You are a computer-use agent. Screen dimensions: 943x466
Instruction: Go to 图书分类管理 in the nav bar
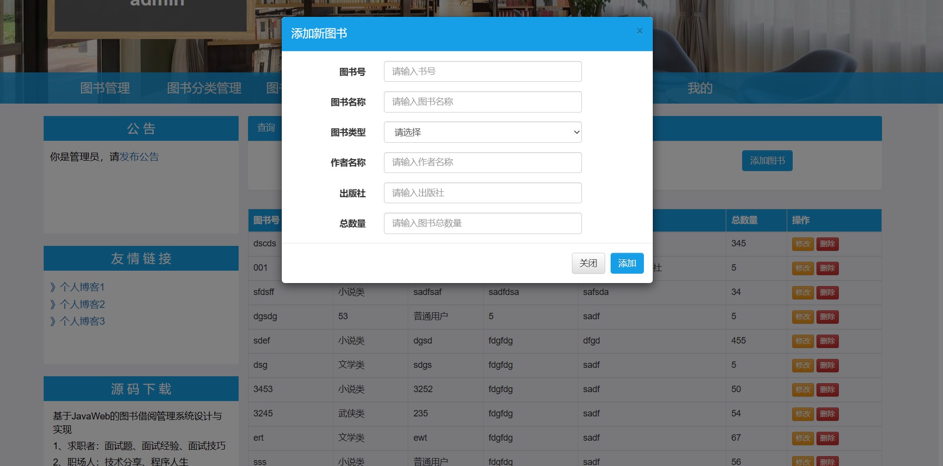pyautogui.click(x=204, y=88)
